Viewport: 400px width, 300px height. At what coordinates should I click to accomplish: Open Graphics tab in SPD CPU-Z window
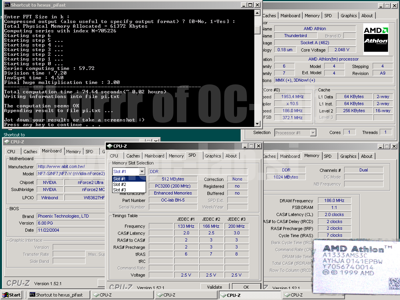point(213,156)
